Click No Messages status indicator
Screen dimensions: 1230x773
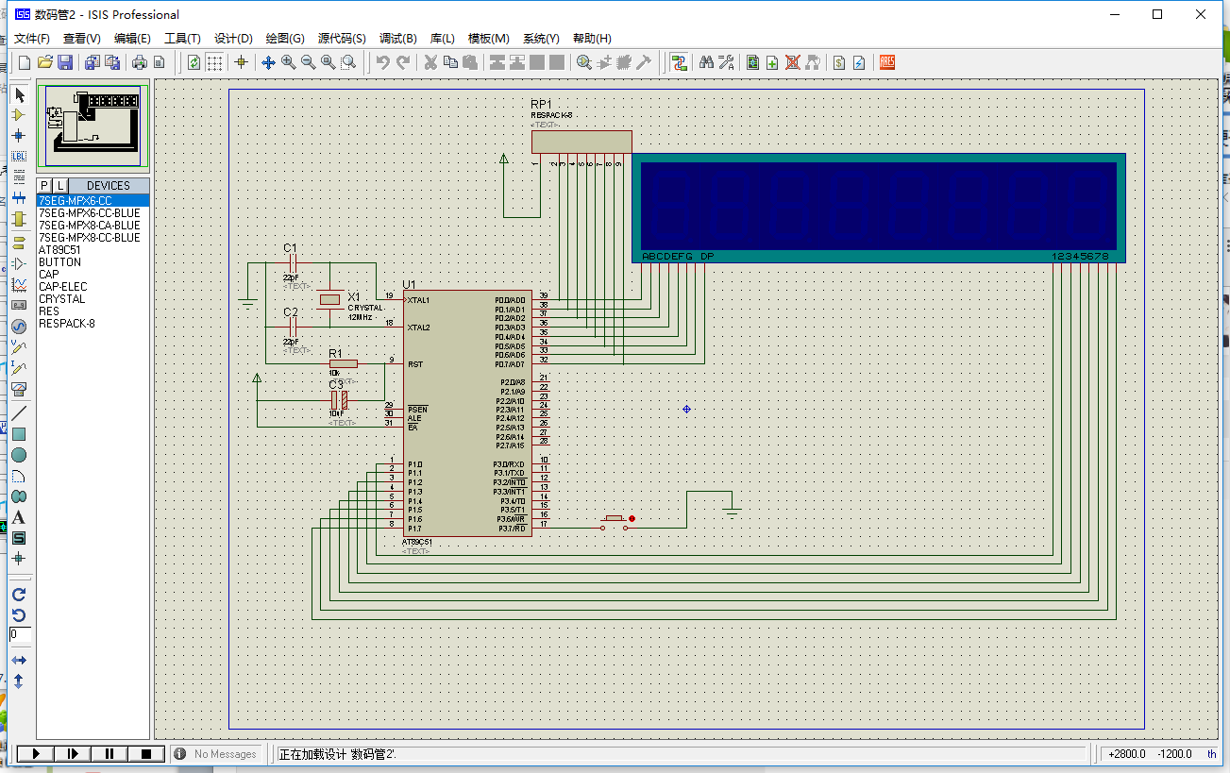pyautogui.click(x=216, y=754)
